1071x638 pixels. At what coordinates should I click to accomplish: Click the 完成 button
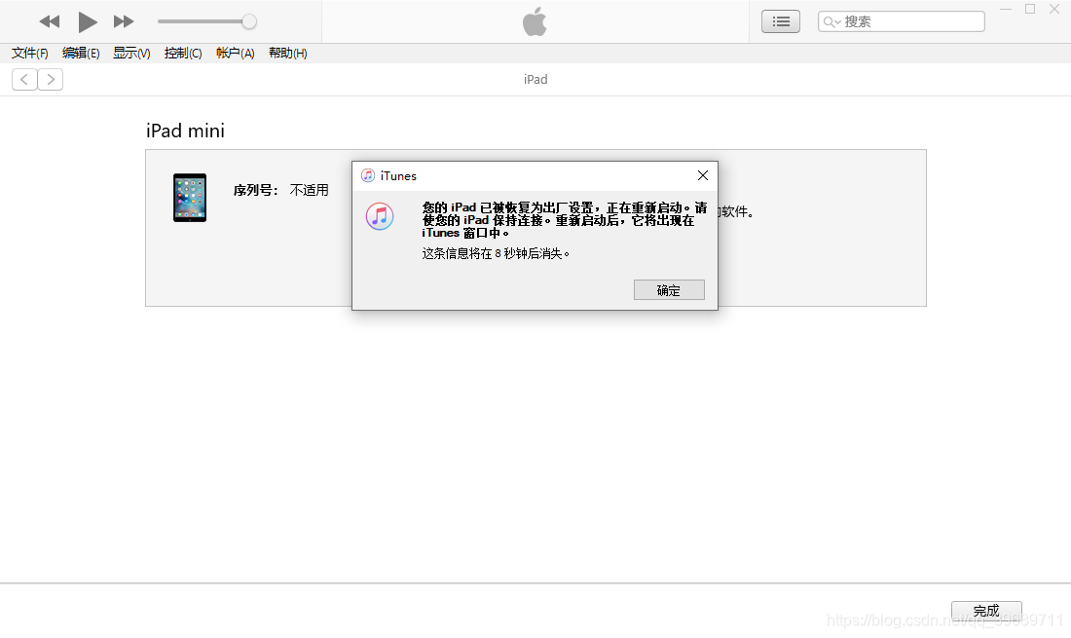click(x=986, y=610)
